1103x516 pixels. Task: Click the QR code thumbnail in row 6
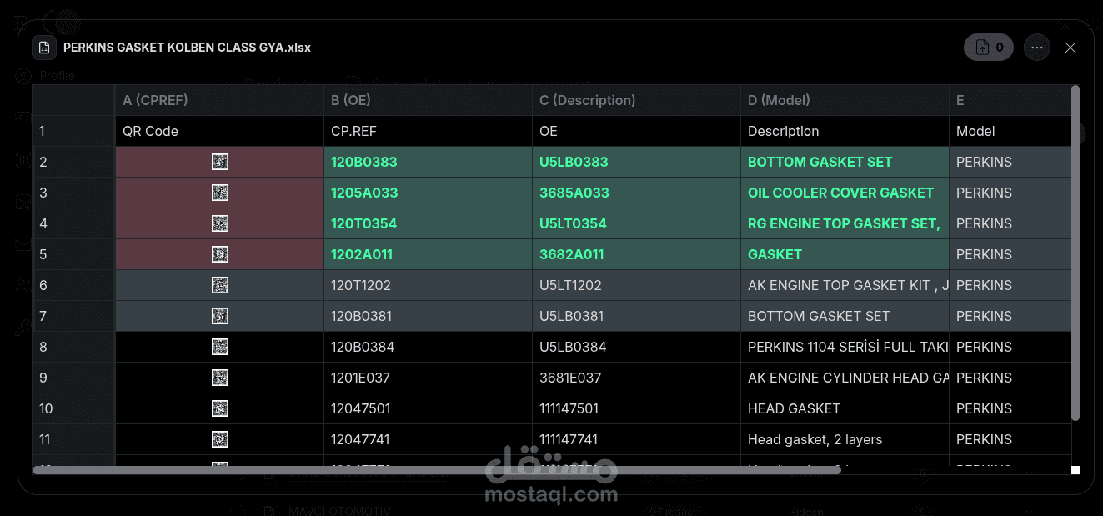220,285
